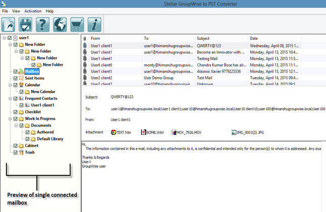
Task: Uncheck the Sent Items checkbox
Action: (x=15, y=79)
